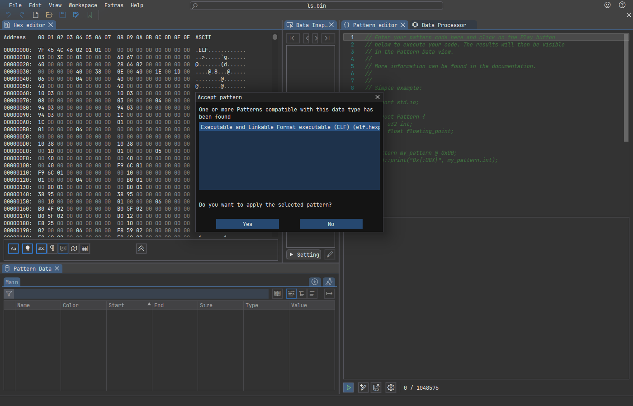Screen dimensions: 633x406
Task: Toggle the minimap button in hex footer
Action: tap(74, 249)
